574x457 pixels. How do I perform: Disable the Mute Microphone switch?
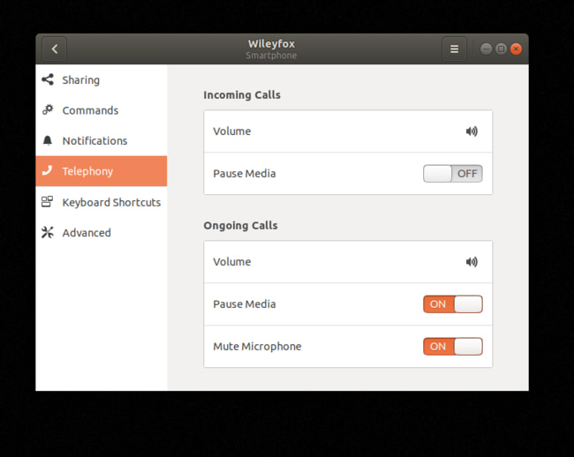click(452, 347)
